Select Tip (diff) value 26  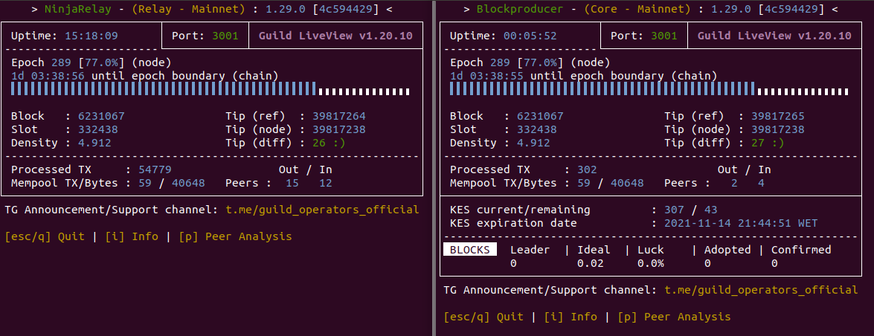pyautogui.click(x=319, y=143)
